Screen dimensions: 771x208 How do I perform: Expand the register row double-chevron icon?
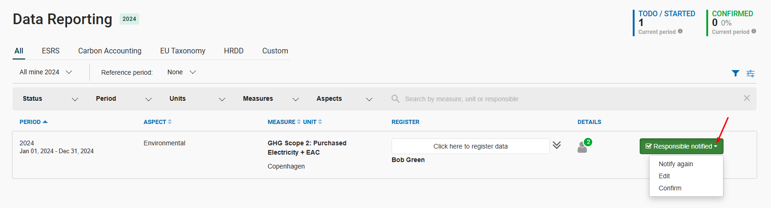pos(557,145)
